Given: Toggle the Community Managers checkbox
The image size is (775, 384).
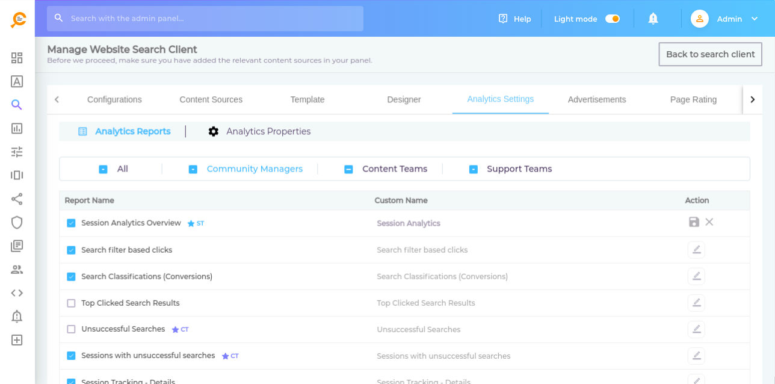Looking at the screenshot, I should click(x=193, y=169).
